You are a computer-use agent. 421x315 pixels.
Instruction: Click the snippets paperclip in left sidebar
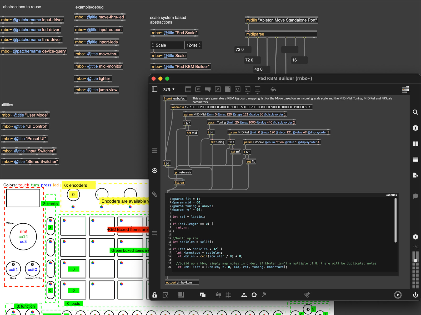(x=155, y=194)
